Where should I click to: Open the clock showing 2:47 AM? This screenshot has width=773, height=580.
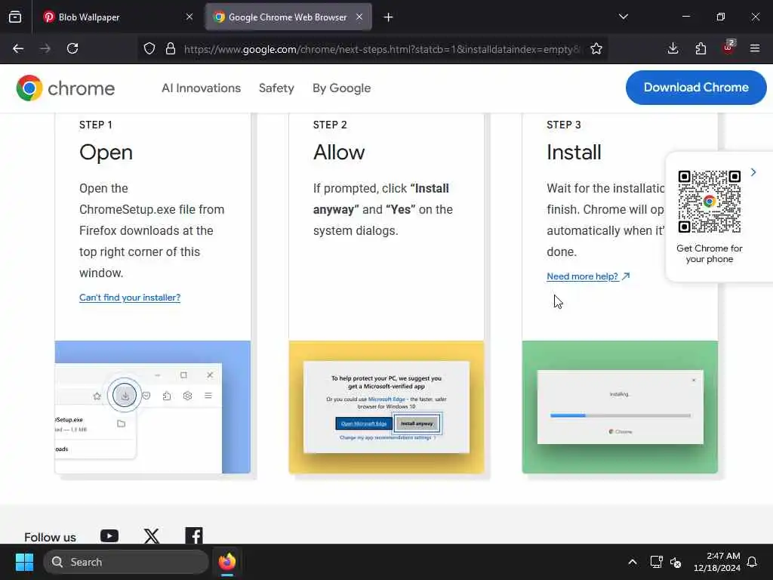click(x=717, y=562)
